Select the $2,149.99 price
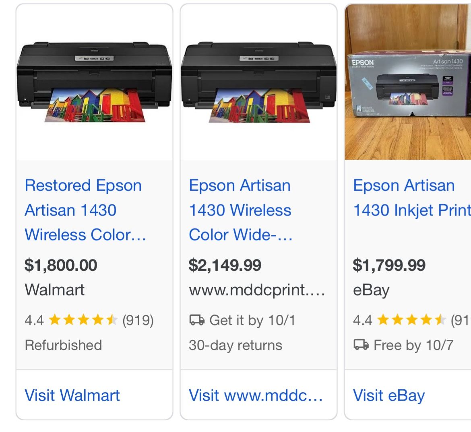This screenshot has width=471, height=432. pos(225,265)
